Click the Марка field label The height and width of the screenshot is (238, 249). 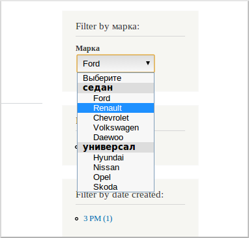click(x=87, y=48)
